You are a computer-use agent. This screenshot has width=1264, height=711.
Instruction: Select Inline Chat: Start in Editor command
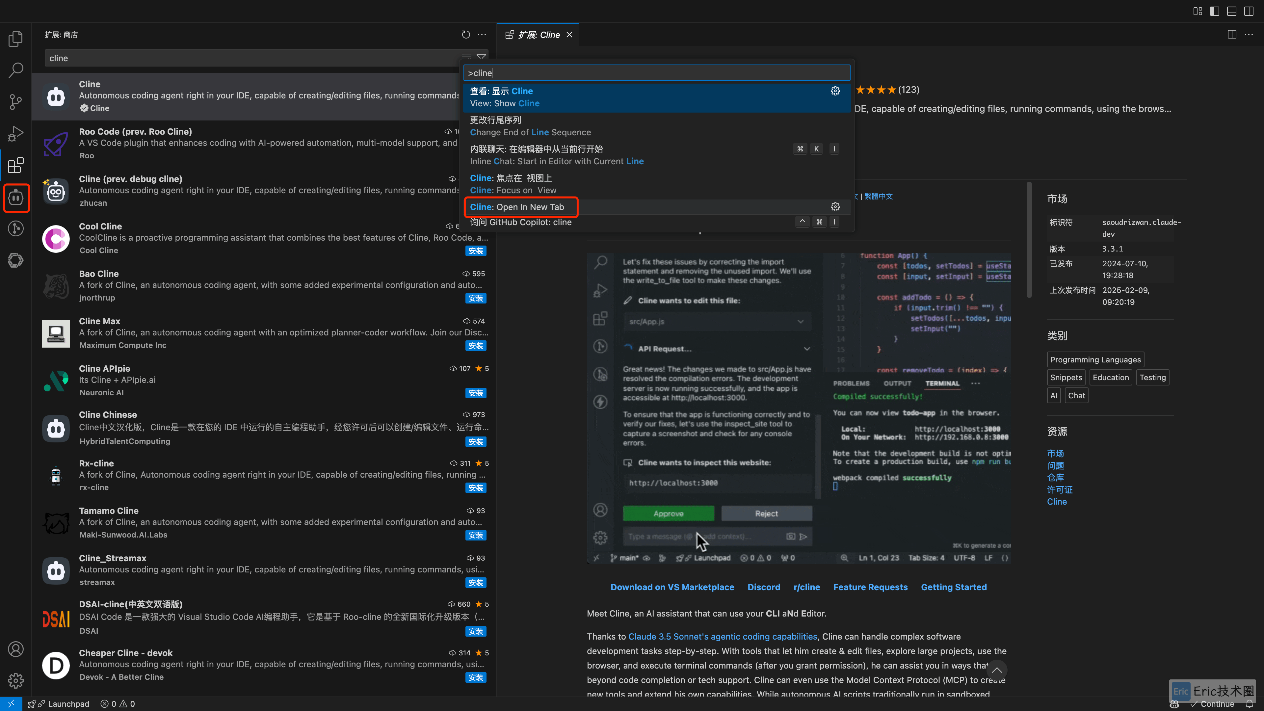657,155
